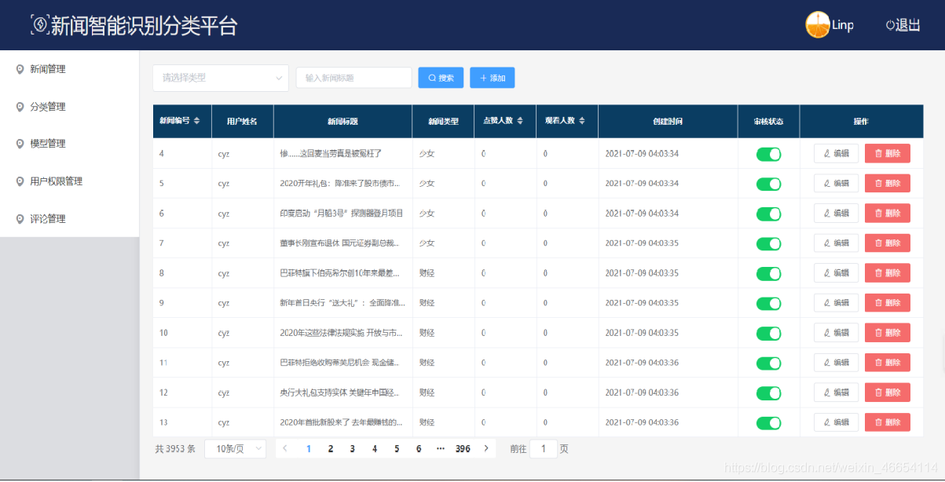Click 删除 delete button for news 5

coord(888,184)
